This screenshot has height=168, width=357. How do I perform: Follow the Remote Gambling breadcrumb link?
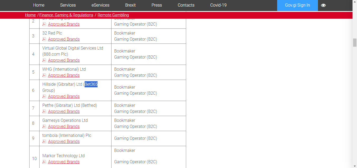[113, 15]
